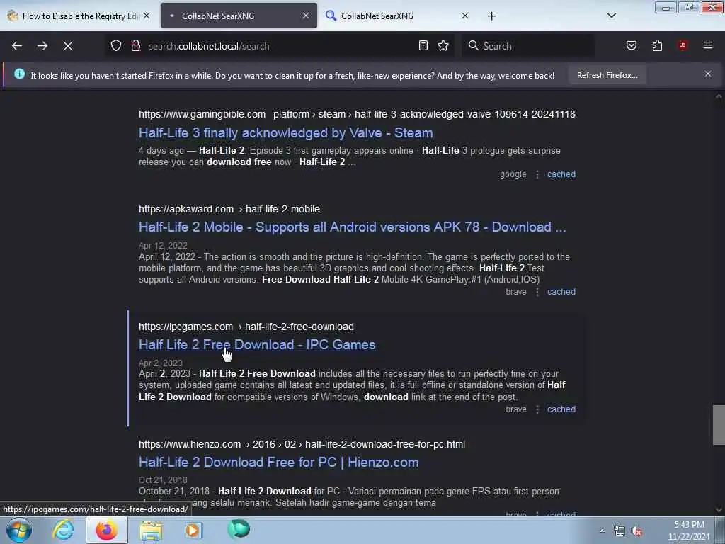
Task: Open more options dots on apkaward result
Action: point(537,292)
